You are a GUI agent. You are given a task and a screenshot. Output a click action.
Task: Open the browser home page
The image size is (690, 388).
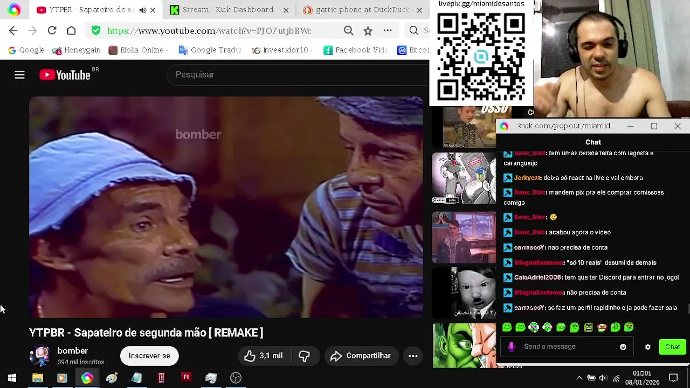71,31
